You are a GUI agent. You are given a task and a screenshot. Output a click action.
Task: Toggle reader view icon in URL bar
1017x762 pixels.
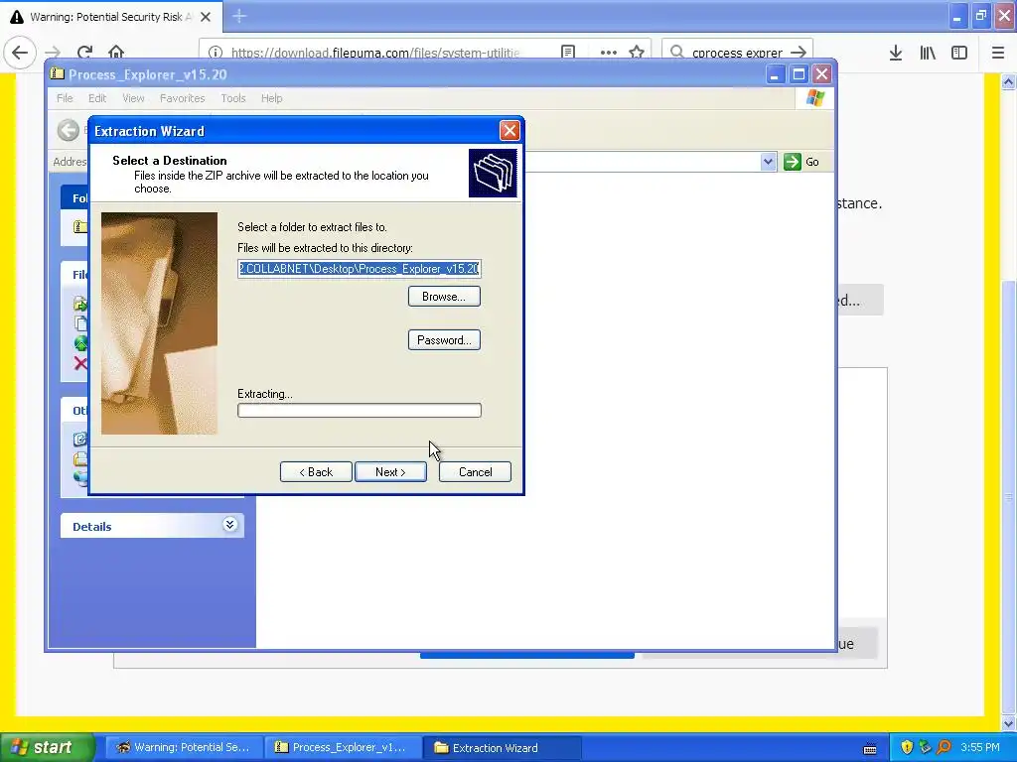click(x=568, y=53)
